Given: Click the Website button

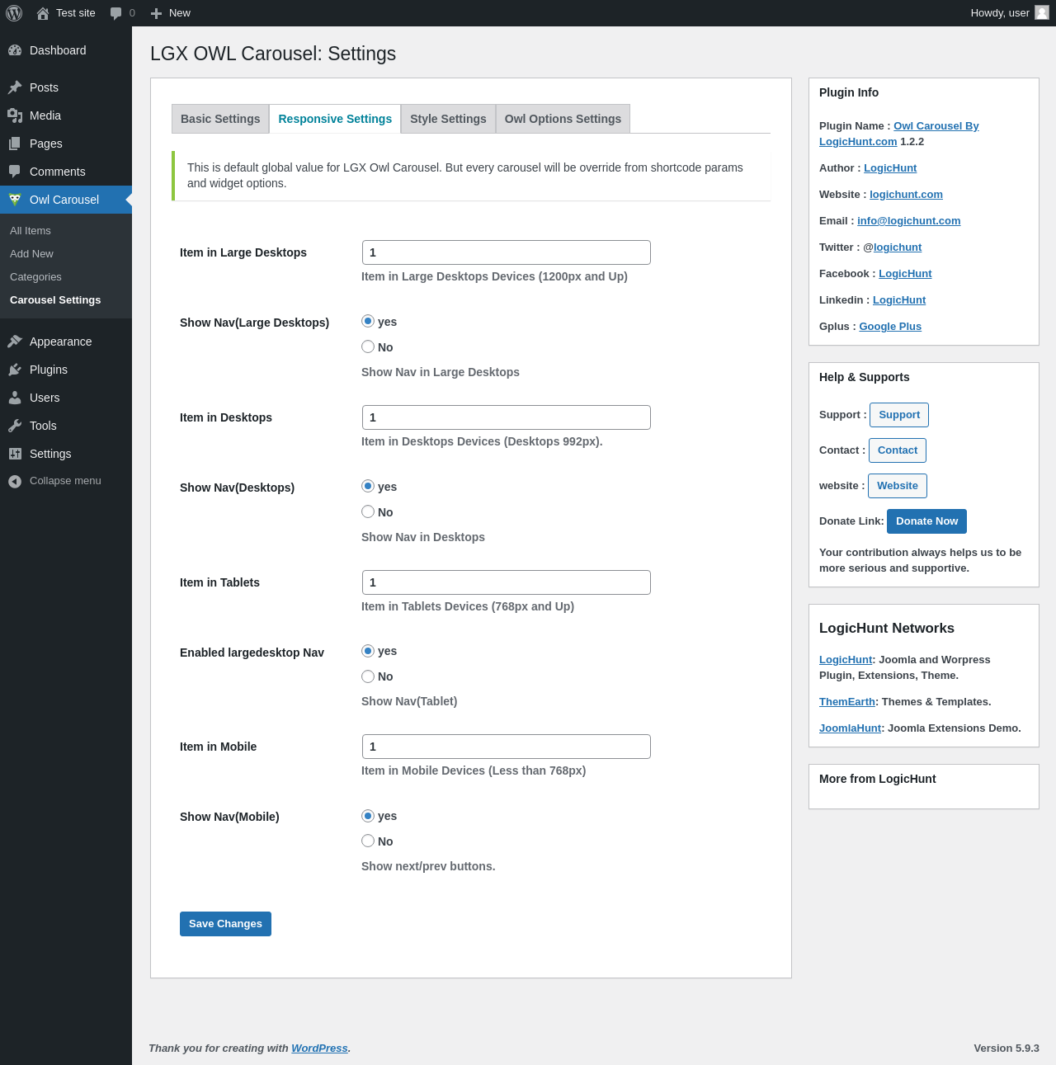Looking at the screenshot, I should click(898, 486).
